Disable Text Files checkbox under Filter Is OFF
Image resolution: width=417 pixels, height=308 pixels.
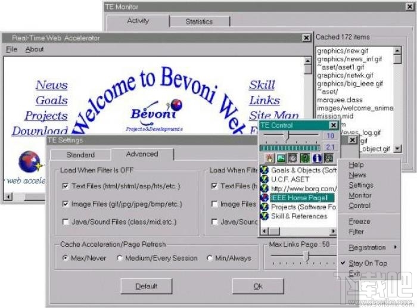click(x=65, y=186)
